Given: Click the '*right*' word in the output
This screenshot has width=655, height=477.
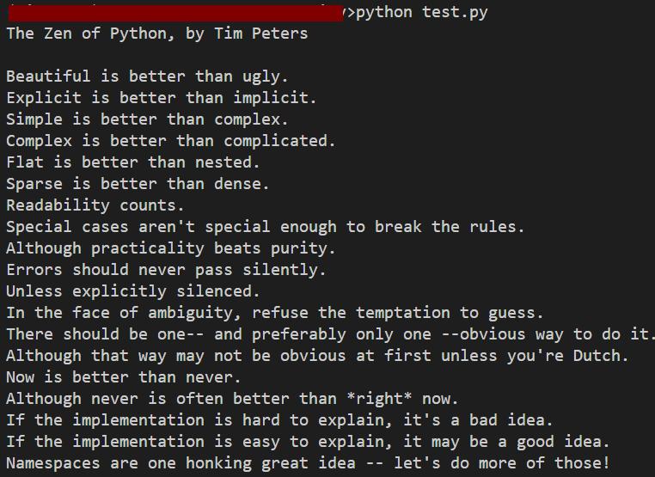Looking at the screenshot, I should click(379, 399).
